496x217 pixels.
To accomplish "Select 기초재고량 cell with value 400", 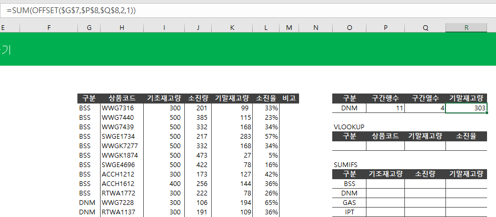I will [164, 183].
